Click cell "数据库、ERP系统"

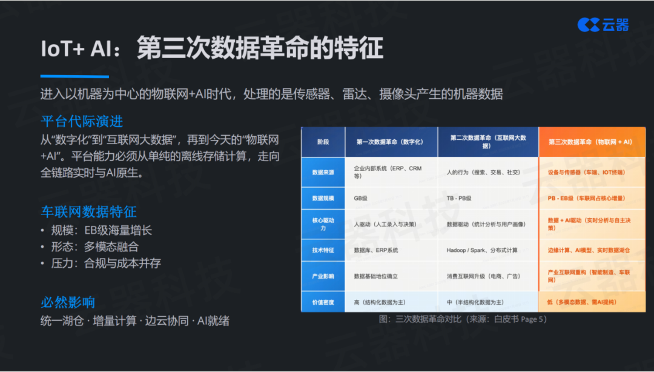391,250
